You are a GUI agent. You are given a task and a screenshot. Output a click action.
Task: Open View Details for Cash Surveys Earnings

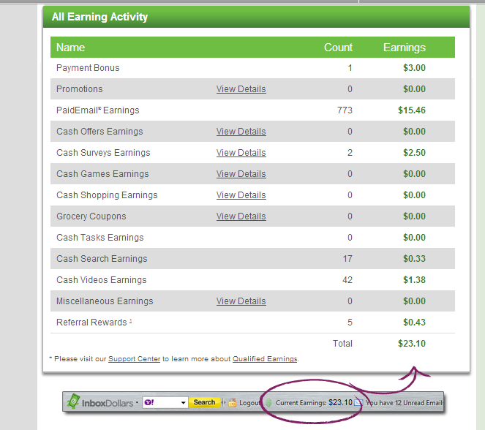coord(241,153)
